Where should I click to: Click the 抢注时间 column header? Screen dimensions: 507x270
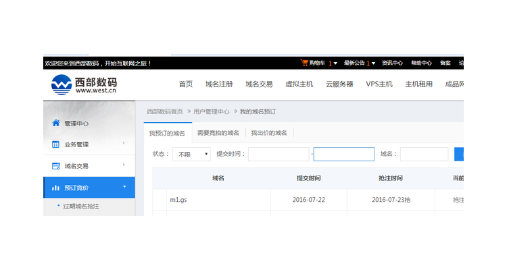(x=391, y=178)
